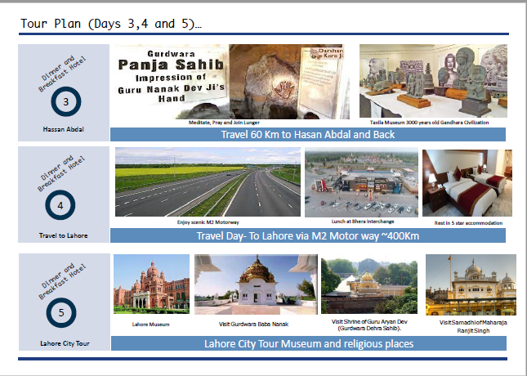Select the scenic M2 Motorway photo
527x376 pixels.
(208, 182)
